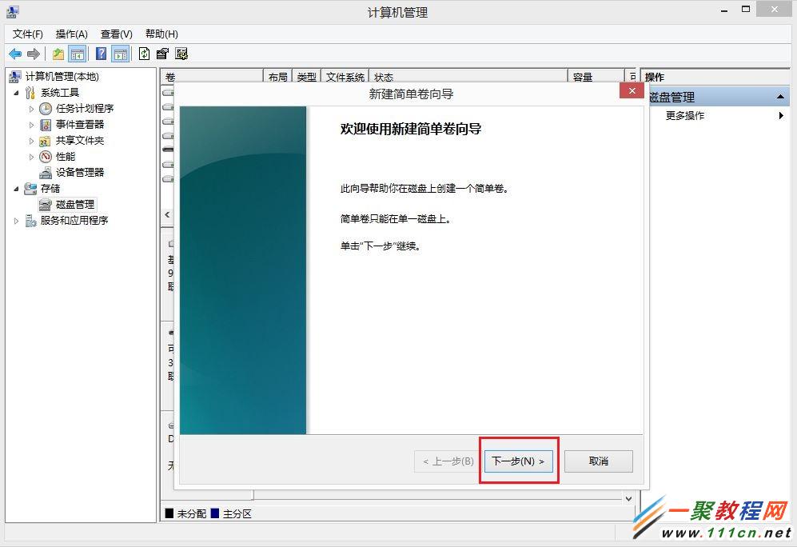
Task: Collapse the 存储 tree node
Action: tap(16, 189)
